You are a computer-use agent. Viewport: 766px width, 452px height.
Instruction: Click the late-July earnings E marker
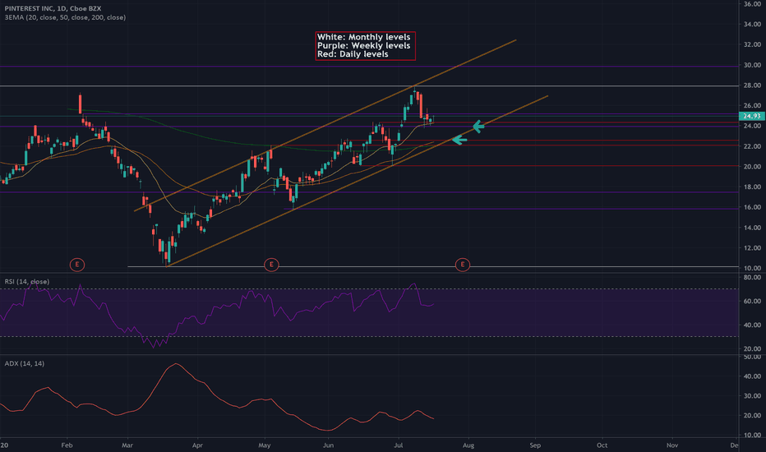tap(462, 265)
